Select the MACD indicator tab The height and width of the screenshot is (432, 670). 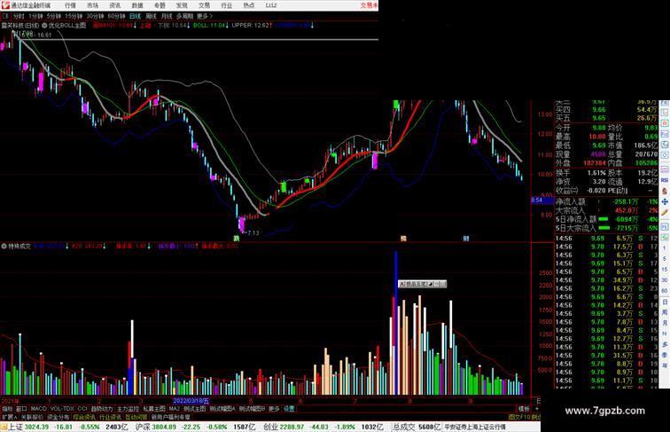pyautogui.click(x=38, y=409)
